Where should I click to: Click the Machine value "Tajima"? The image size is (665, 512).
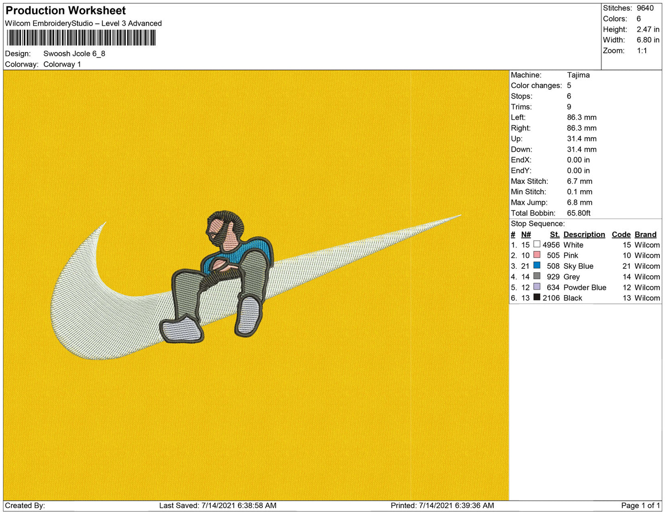[578, 75]
